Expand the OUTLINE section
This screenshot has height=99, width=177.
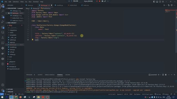click(15, 89)
